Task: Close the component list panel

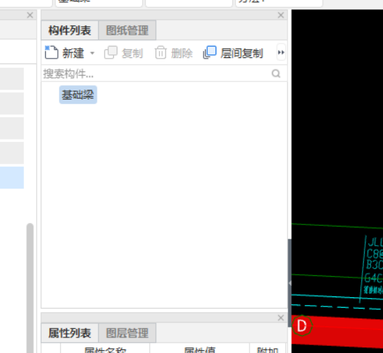Action: pos(281,16)
